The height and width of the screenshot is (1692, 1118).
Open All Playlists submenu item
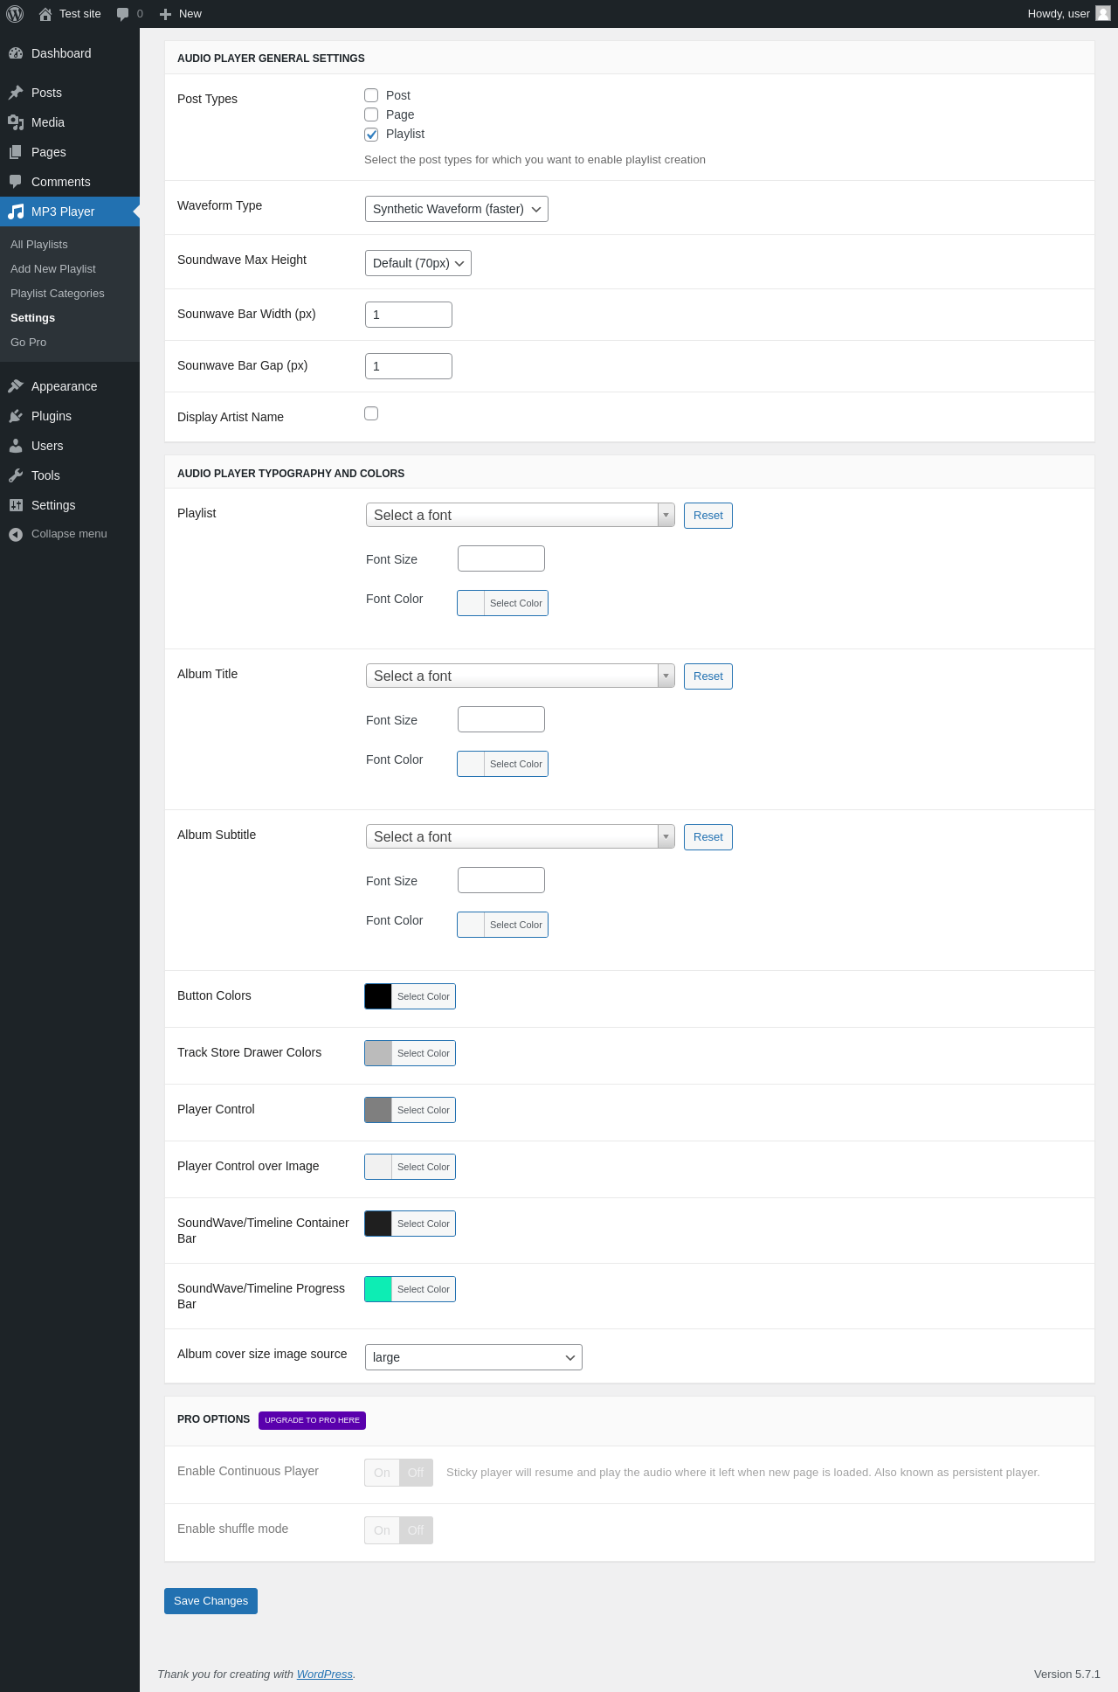39,245
